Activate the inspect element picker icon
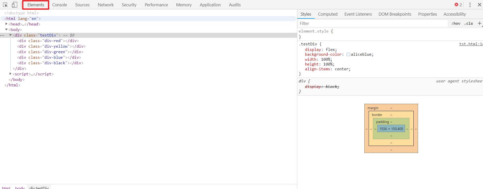Viewport: 483px width, 189px height. (5, 5)
